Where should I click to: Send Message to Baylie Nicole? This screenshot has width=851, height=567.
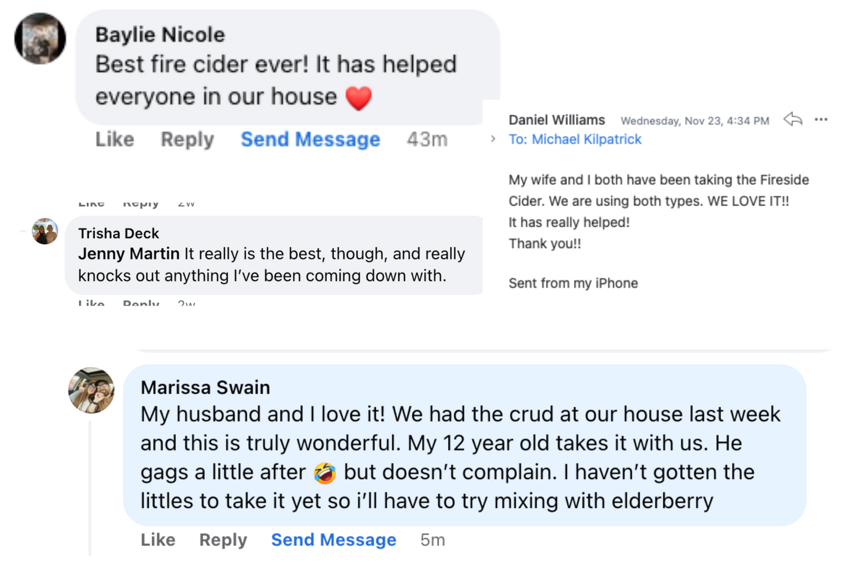click(x=310, y=140)
